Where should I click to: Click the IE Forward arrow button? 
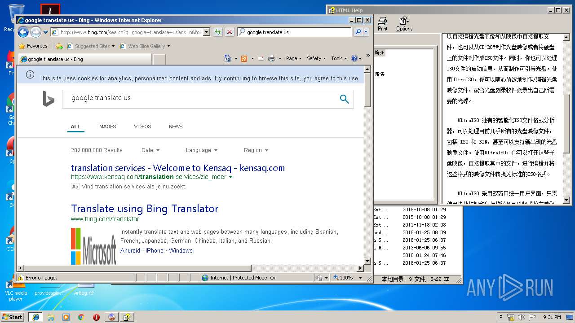35,32
